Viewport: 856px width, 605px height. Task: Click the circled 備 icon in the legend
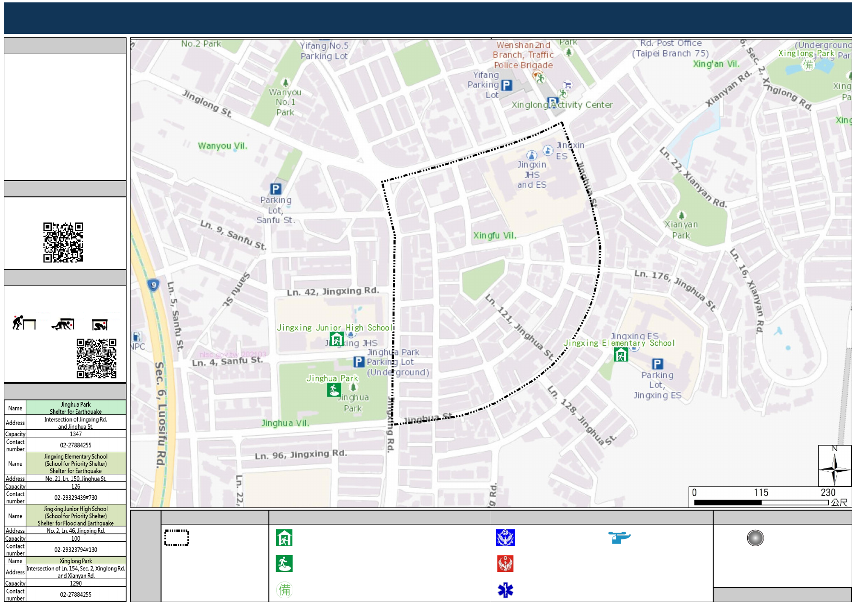coord(284,590)
